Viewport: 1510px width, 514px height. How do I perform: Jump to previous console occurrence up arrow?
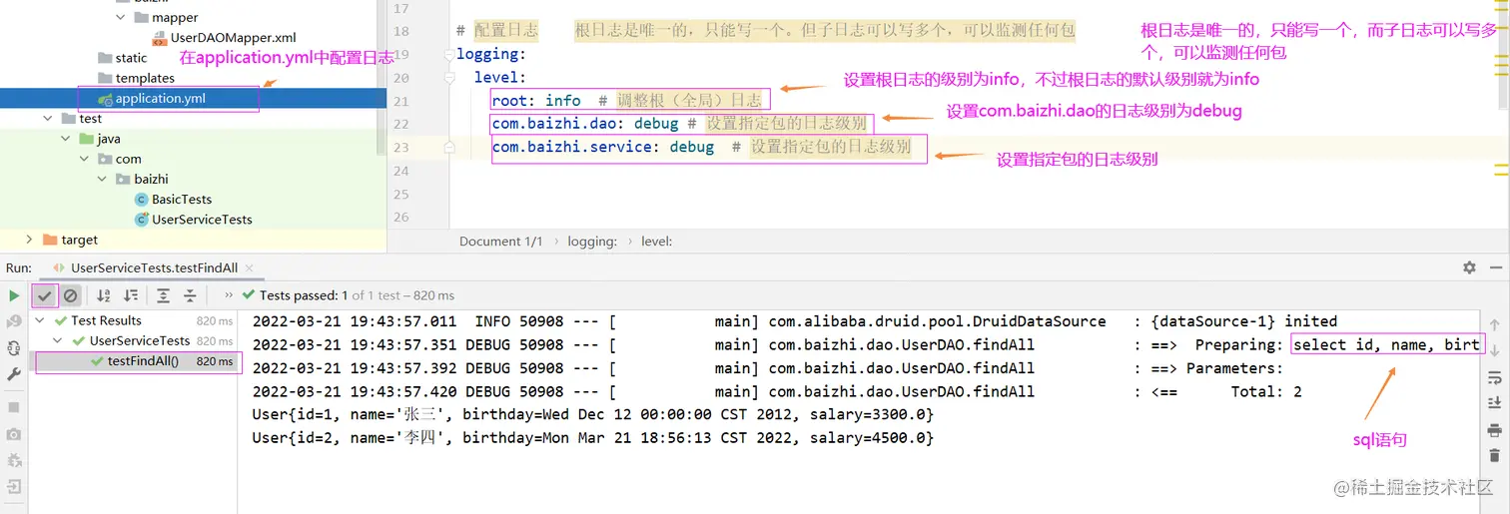(x=1494, y=325)
